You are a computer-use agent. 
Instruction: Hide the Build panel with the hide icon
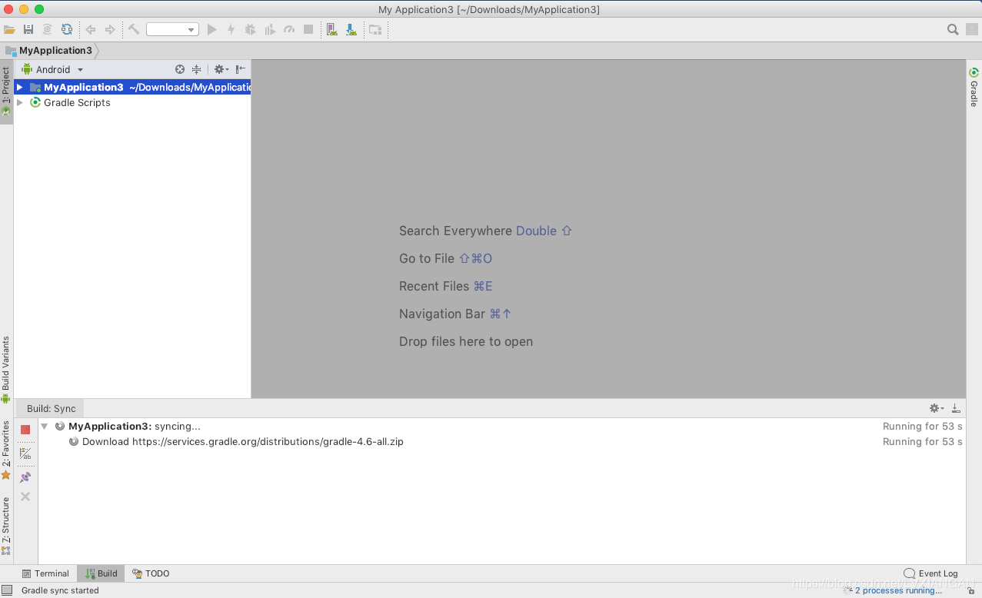956,409
